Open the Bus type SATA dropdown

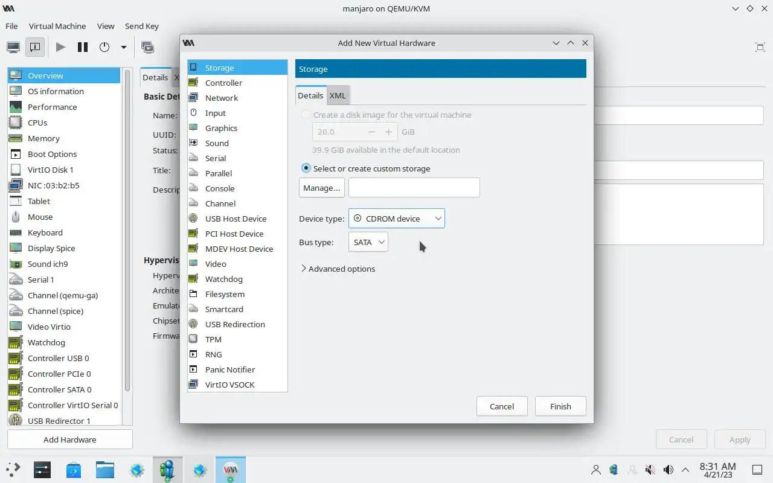[x=368, y=242]
